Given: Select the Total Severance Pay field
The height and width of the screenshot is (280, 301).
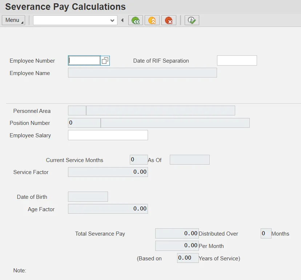Looking at the screenshot, I should coord(177,233).
